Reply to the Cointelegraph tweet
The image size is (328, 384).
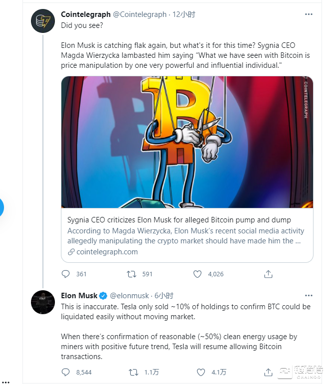coord(66,274)
